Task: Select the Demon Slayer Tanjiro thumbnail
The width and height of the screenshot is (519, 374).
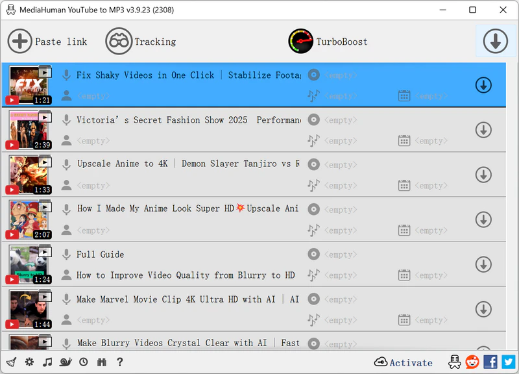Action: click(29, 175)
